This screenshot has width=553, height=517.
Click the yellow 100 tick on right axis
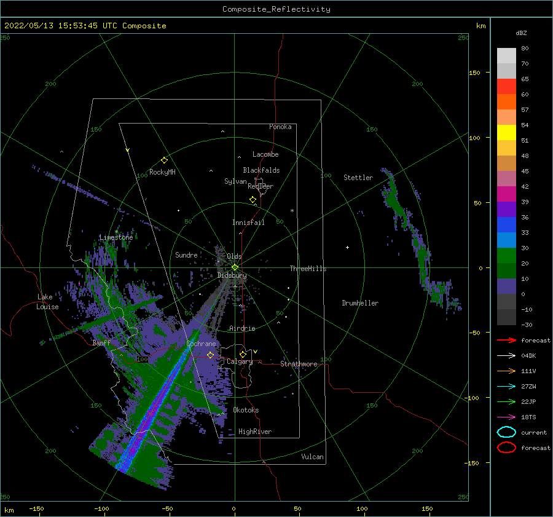[x=475, y=138]
